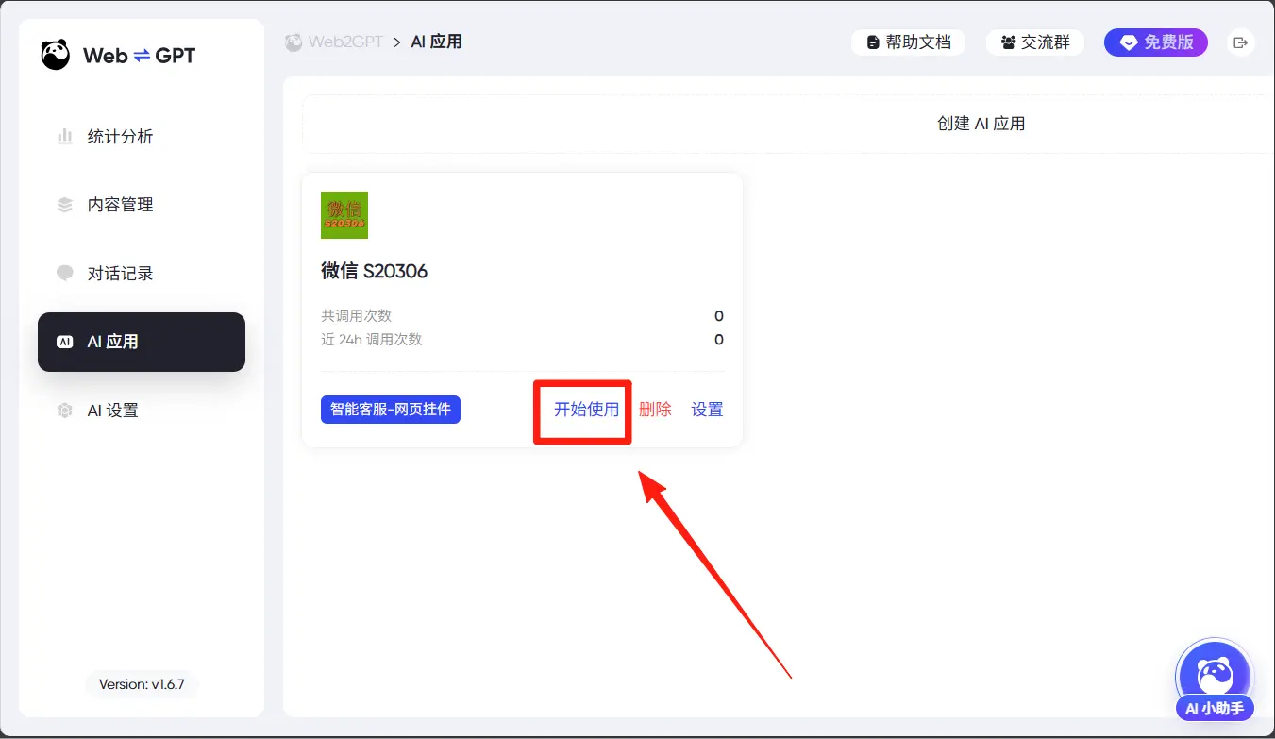
Task: Click the AI badge icon in sidebar
Action: click(65, 342)
